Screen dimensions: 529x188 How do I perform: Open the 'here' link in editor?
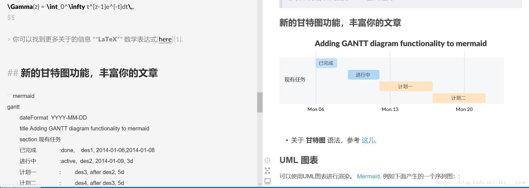point(165,39)
